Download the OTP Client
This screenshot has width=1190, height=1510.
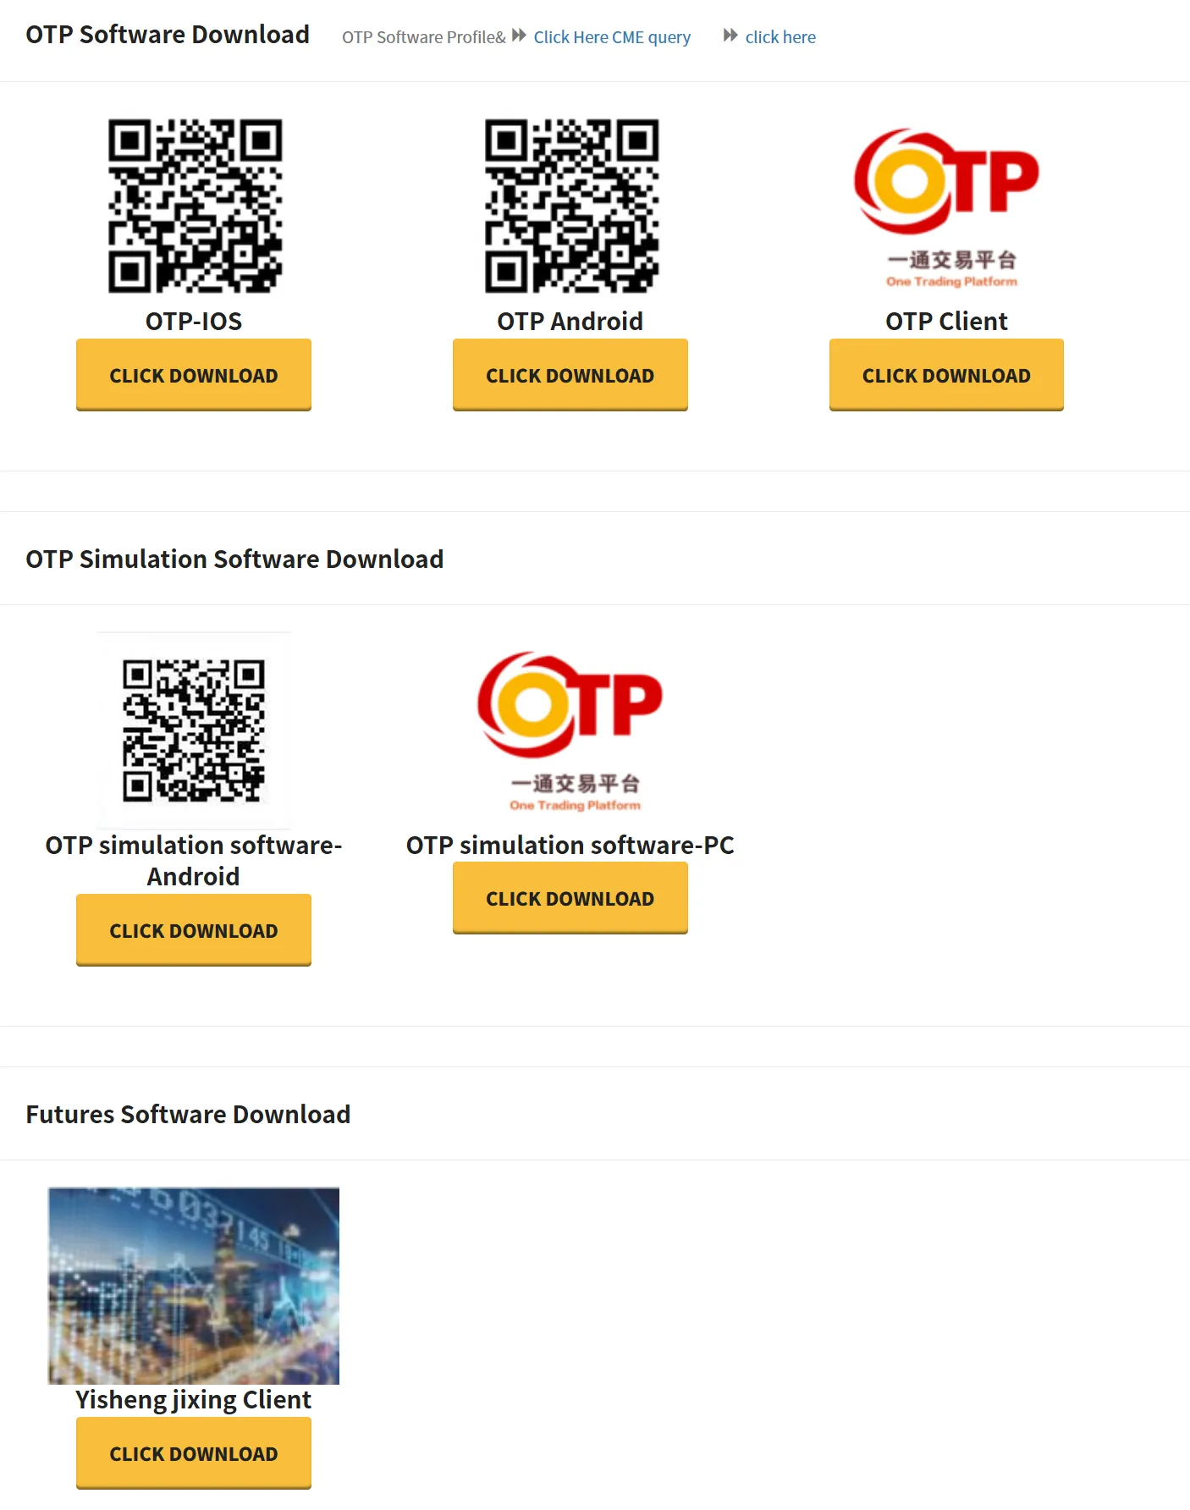pyautogui.click(x=946, y=375)
